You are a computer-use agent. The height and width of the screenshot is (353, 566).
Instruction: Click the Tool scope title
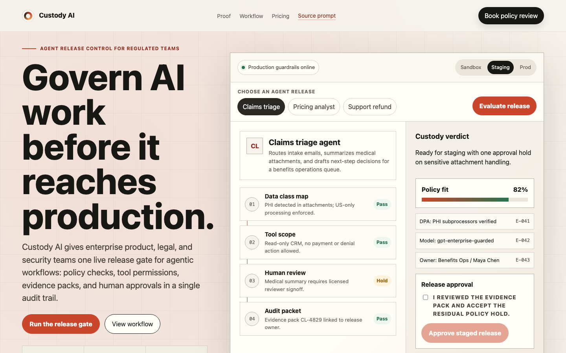[280, 235]
